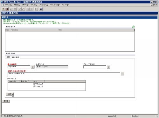Click the 最大サイズ column header
159x118 pixels.
pos(26,81)
